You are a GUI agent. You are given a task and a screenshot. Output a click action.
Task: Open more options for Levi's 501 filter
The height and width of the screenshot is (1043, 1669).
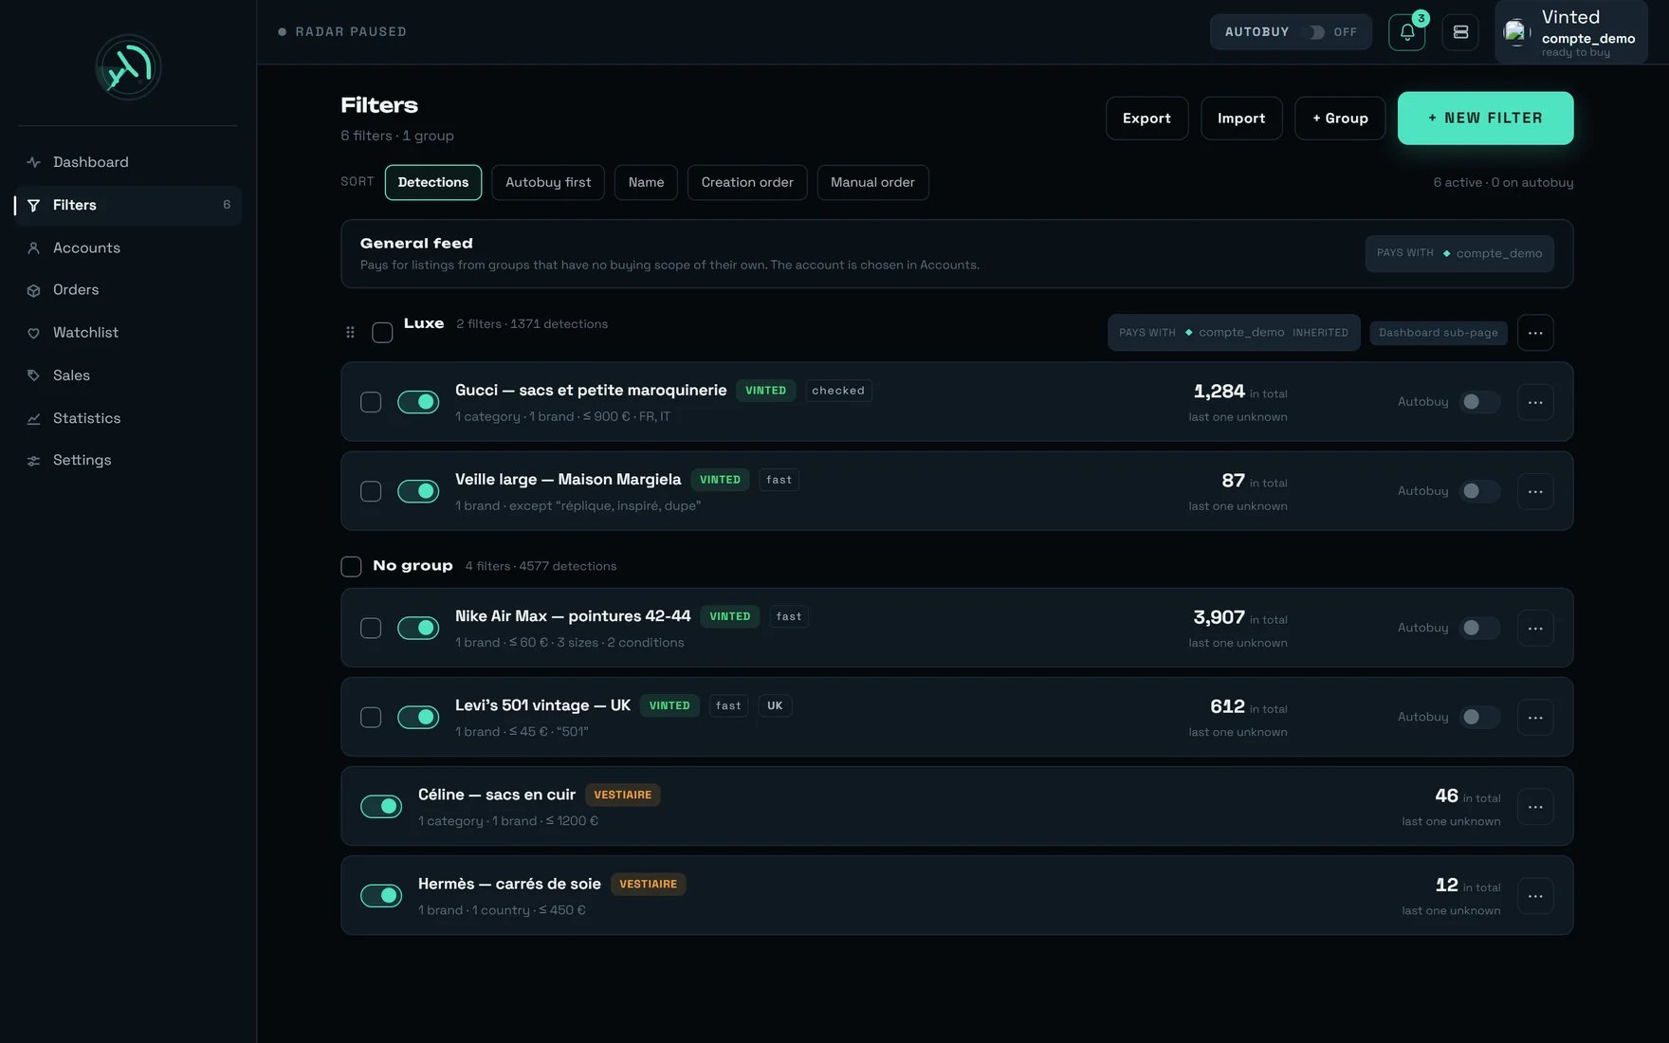[x=1535, y=717]
